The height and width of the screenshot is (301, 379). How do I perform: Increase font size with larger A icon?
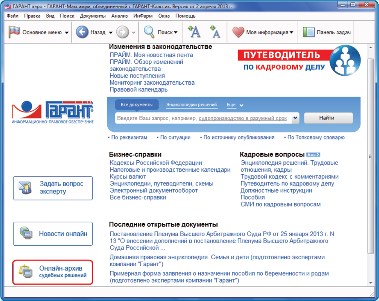(194, 32)
